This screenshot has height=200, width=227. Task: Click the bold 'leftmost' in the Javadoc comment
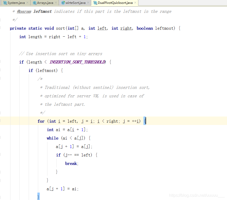(43, 12)
